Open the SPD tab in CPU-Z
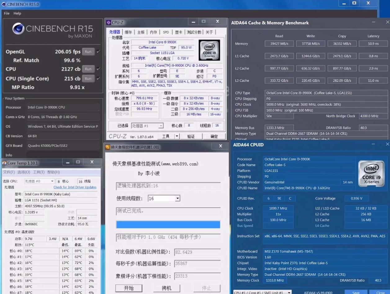Viewport: 390px width, 294px height. point(166,32)
